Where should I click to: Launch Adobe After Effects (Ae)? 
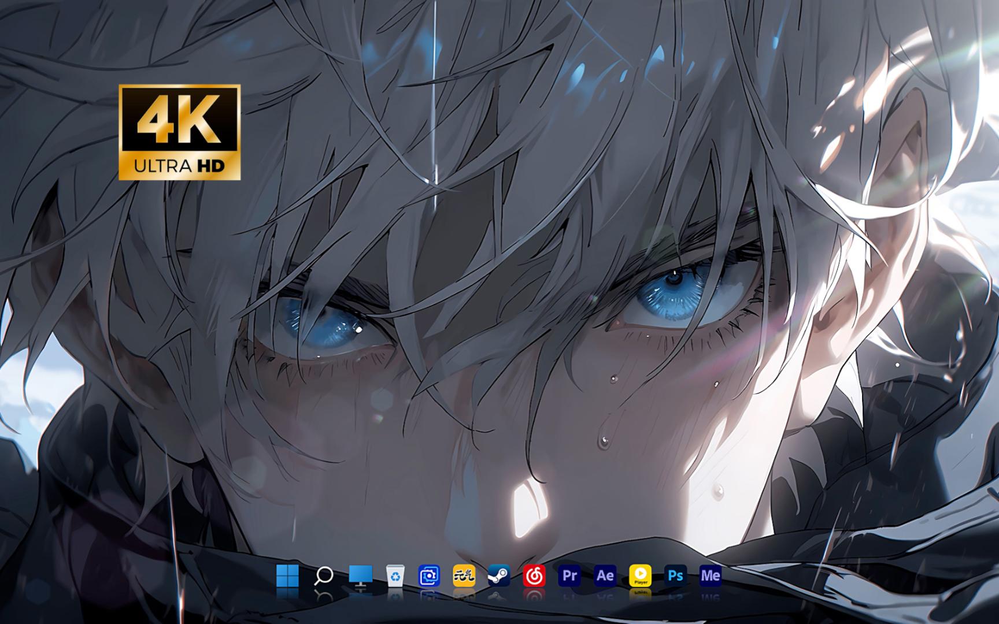(x=605, y=575)
